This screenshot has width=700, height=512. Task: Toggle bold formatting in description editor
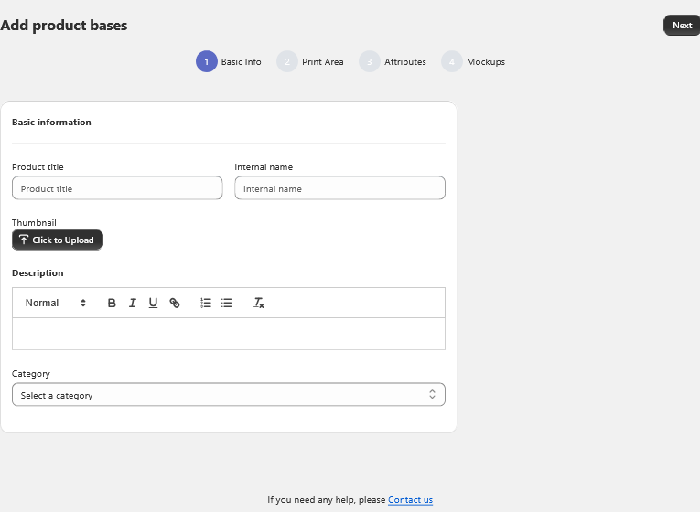(112, 303)
